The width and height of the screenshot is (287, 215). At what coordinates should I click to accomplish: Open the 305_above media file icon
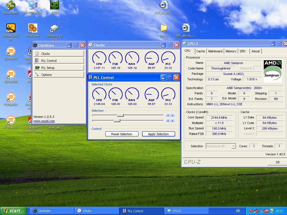point(186,31)
